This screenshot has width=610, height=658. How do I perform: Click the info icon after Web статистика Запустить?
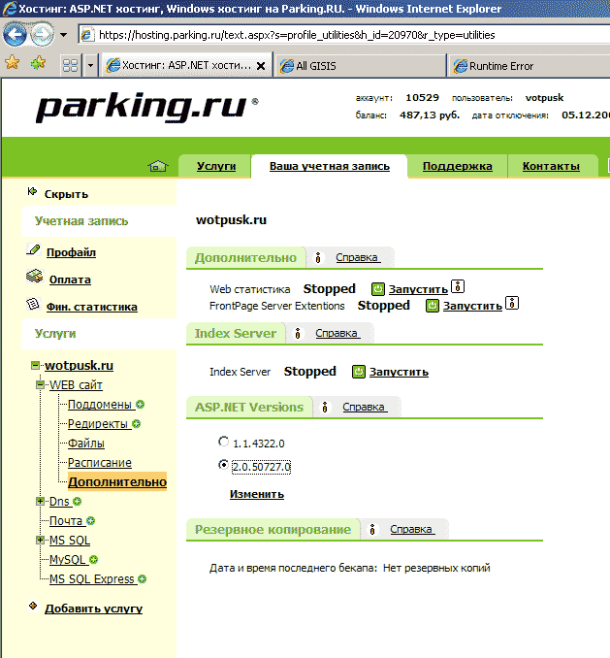click(458, 286)
